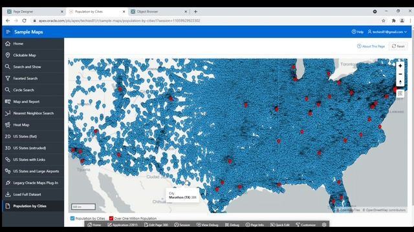Open Map and Report page
The height and width of the screenshot is (232, 414).
33,102
